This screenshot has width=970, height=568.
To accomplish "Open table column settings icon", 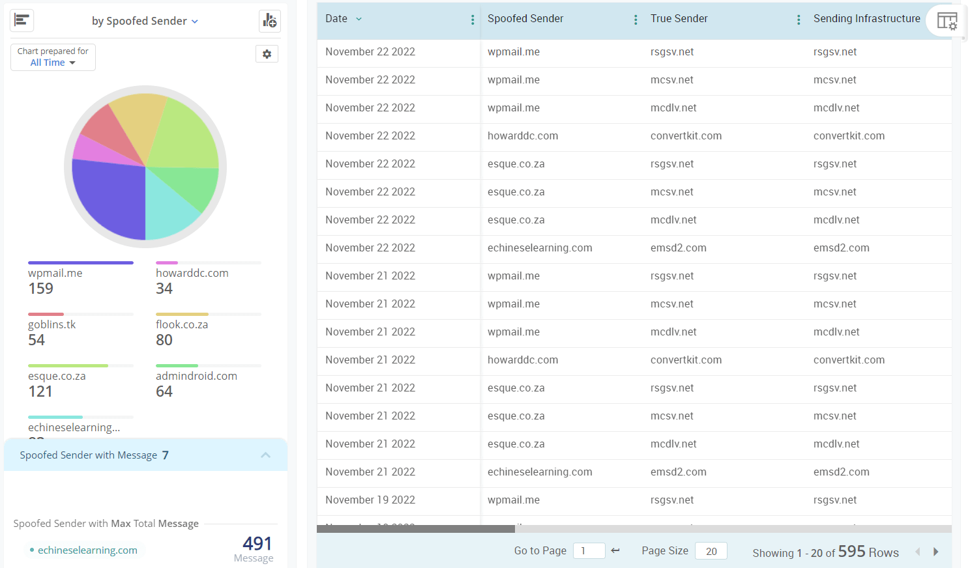I will (x=947, y=21).
